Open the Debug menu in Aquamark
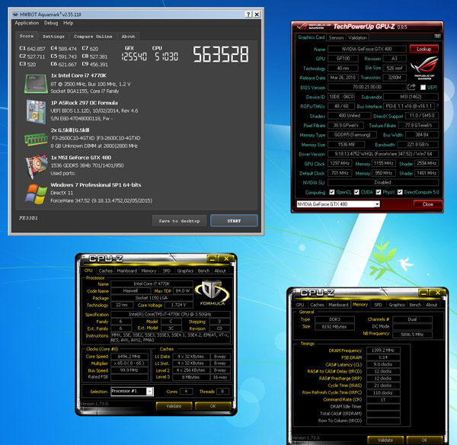 click(51, 23)
